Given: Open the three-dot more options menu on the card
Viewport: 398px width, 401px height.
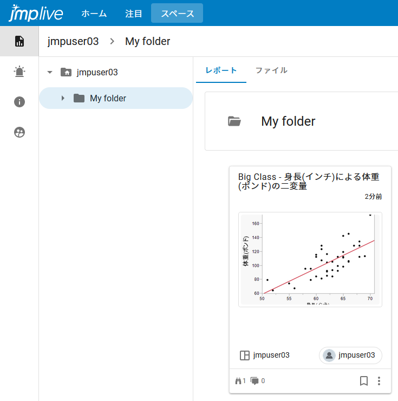Looking at the screenshot, I should coord(379,381).
